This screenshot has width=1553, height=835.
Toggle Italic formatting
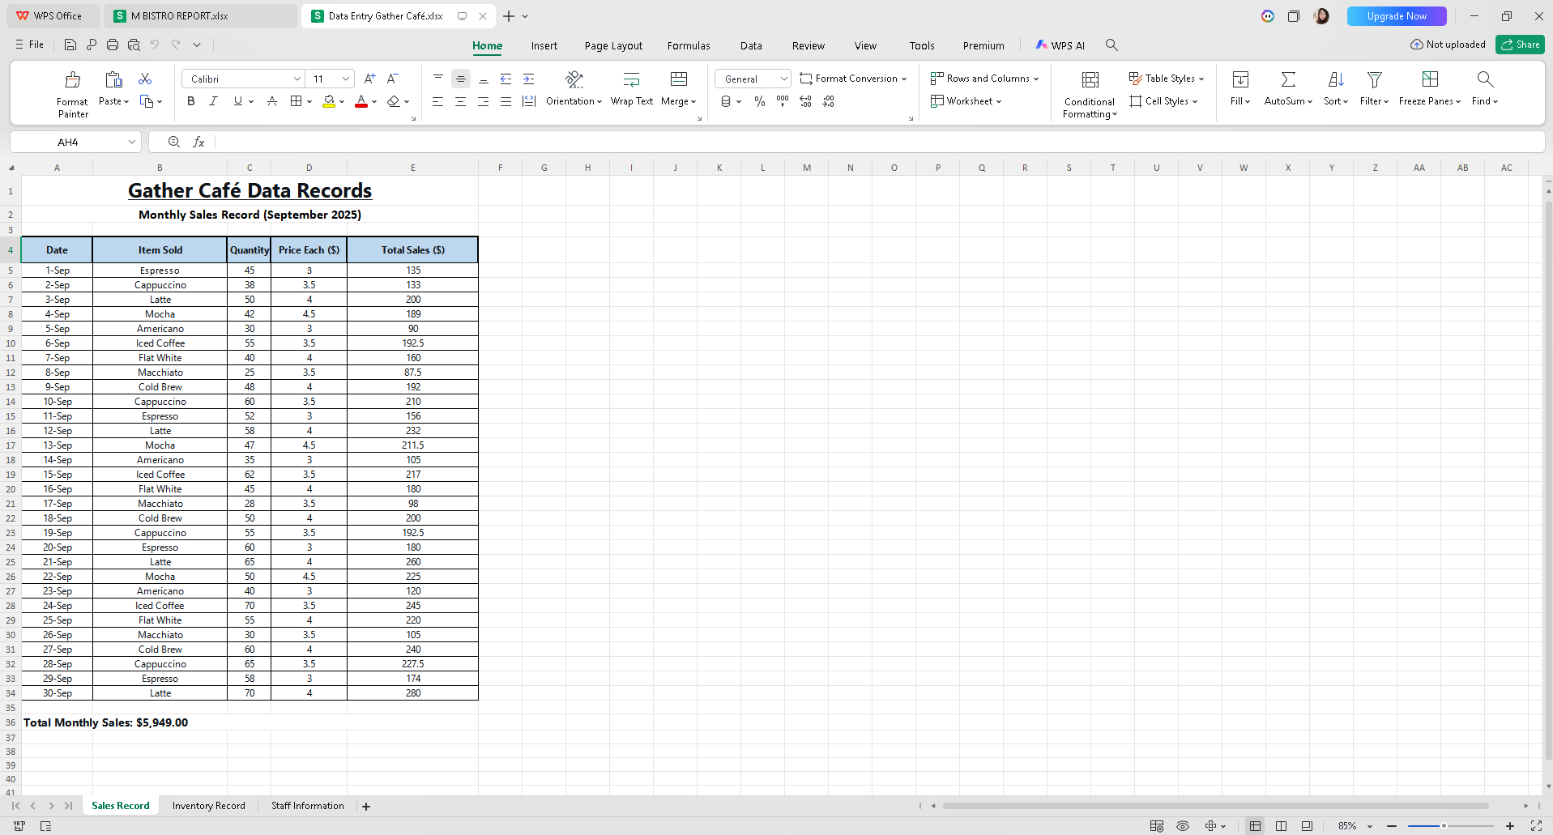[x=213, y=101]
